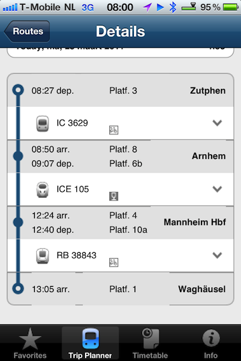Select the Trip Planner tab
Screen dimensions: 241x361
point(90,343)
